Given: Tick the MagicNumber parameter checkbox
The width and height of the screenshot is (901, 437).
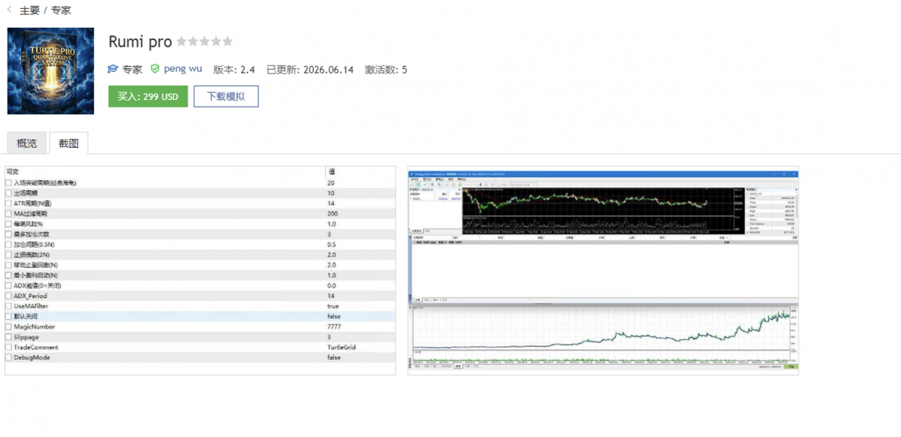Looking at the screenshot, I should 9,327.
